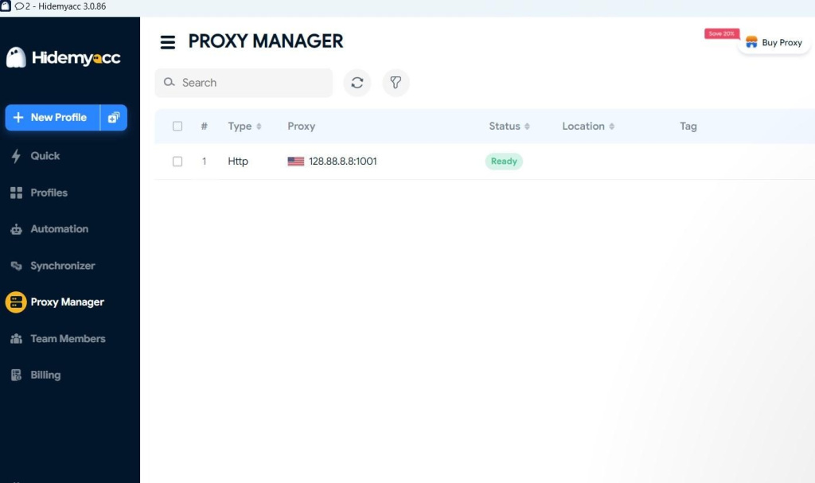Go to Team Members in sidebar

pos(68,338)
